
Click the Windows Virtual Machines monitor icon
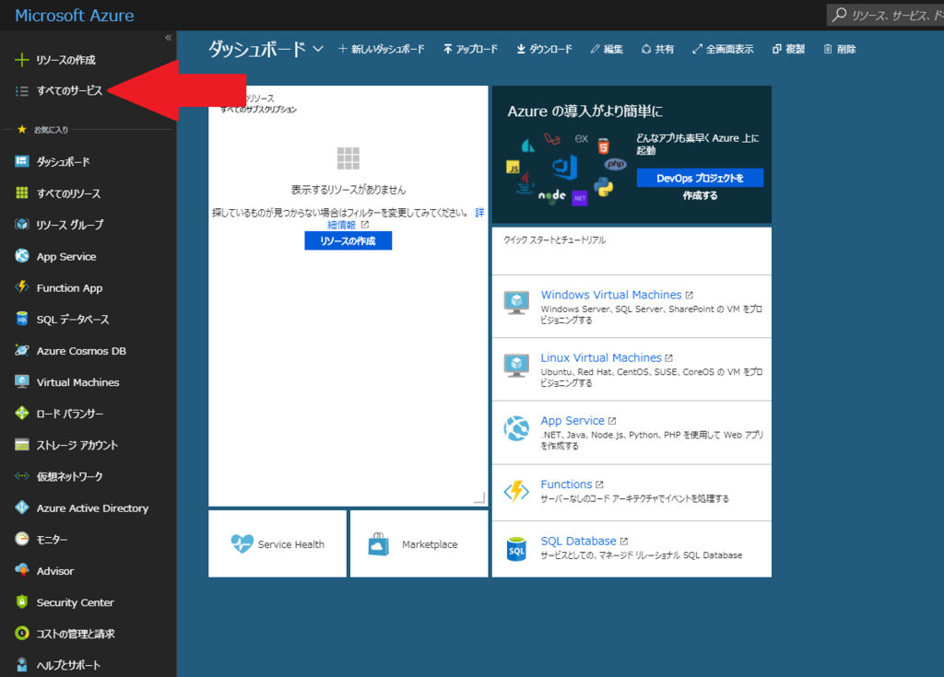[516, 303]
